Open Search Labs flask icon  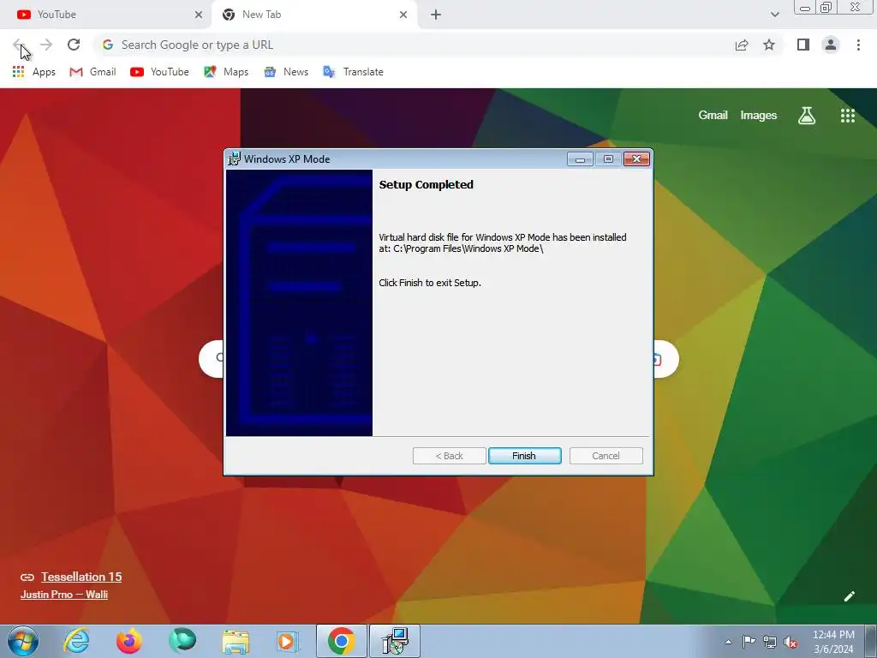tap(807, 116)
